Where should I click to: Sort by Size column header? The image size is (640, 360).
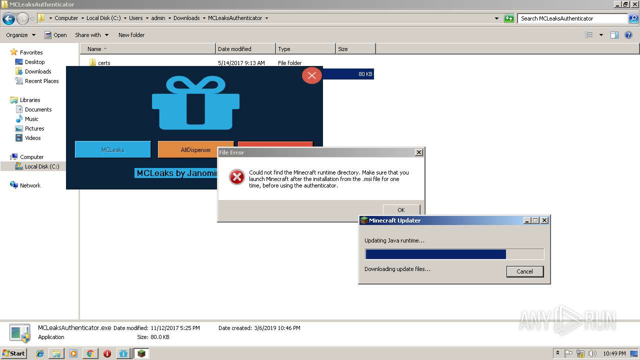tap(355, 49)
